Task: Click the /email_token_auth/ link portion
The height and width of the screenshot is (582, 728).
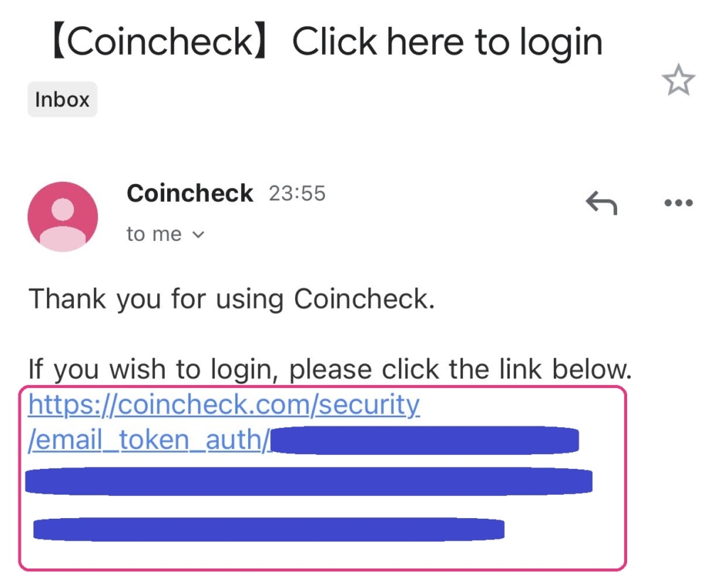Action: point(149,439)
